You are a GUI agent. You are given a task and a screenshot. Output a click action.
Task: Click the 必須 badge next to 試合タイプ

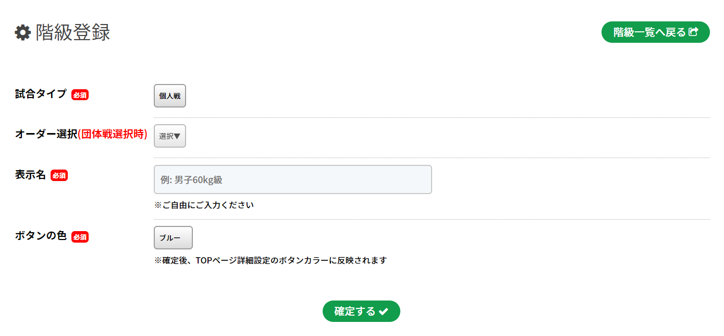(80, 95)
